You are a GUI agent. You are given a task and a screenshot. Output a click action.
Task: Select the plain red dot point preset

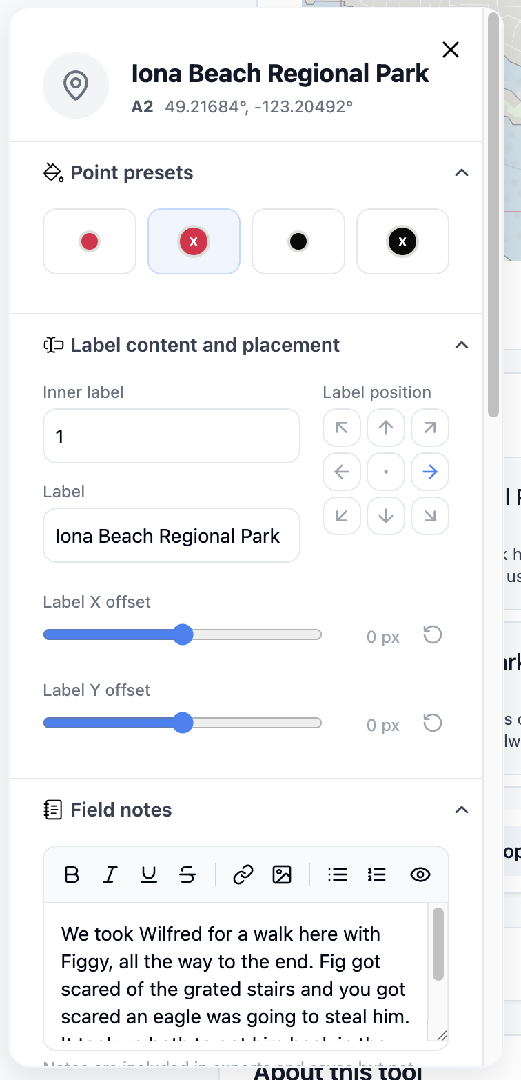pos(90,241)
